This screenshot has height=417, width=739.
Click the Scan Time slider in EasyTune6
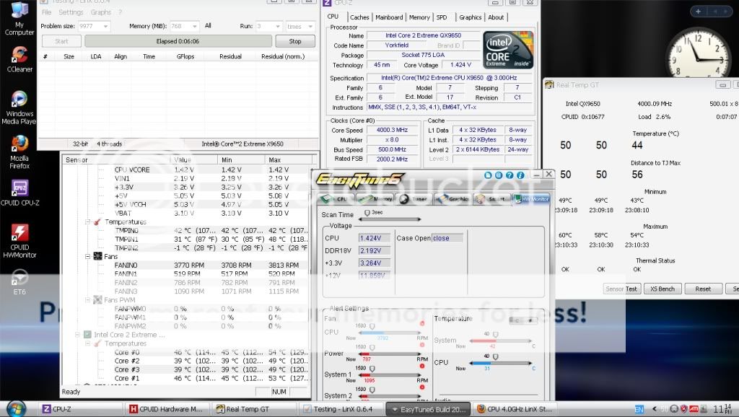(x=367, y=213)
